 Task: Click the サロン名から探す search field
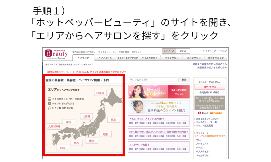click(x=153, y=80)
